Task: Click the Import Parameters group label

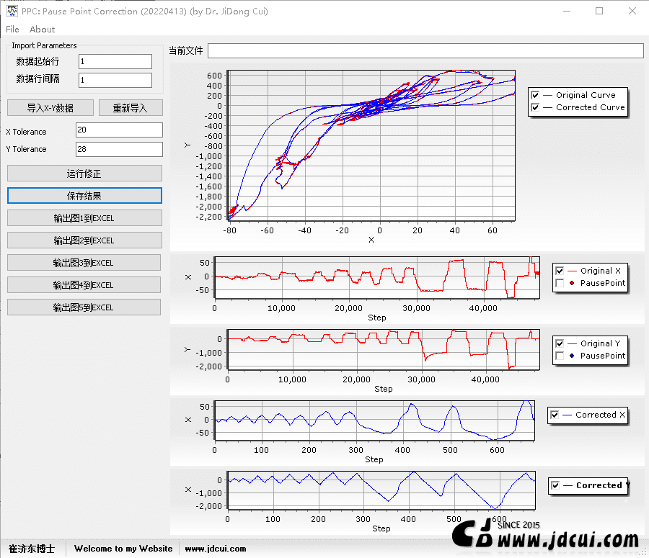Action: pyautogui.click(x=44, y=45)
